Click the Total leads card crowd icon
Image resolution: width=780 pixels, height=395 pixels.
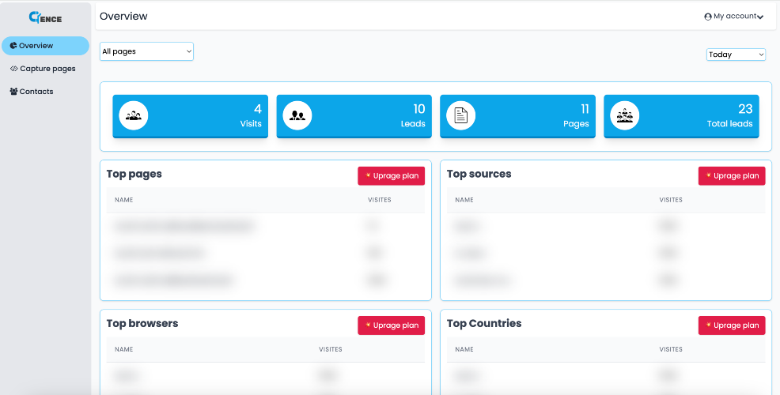[x=624, y=116]
